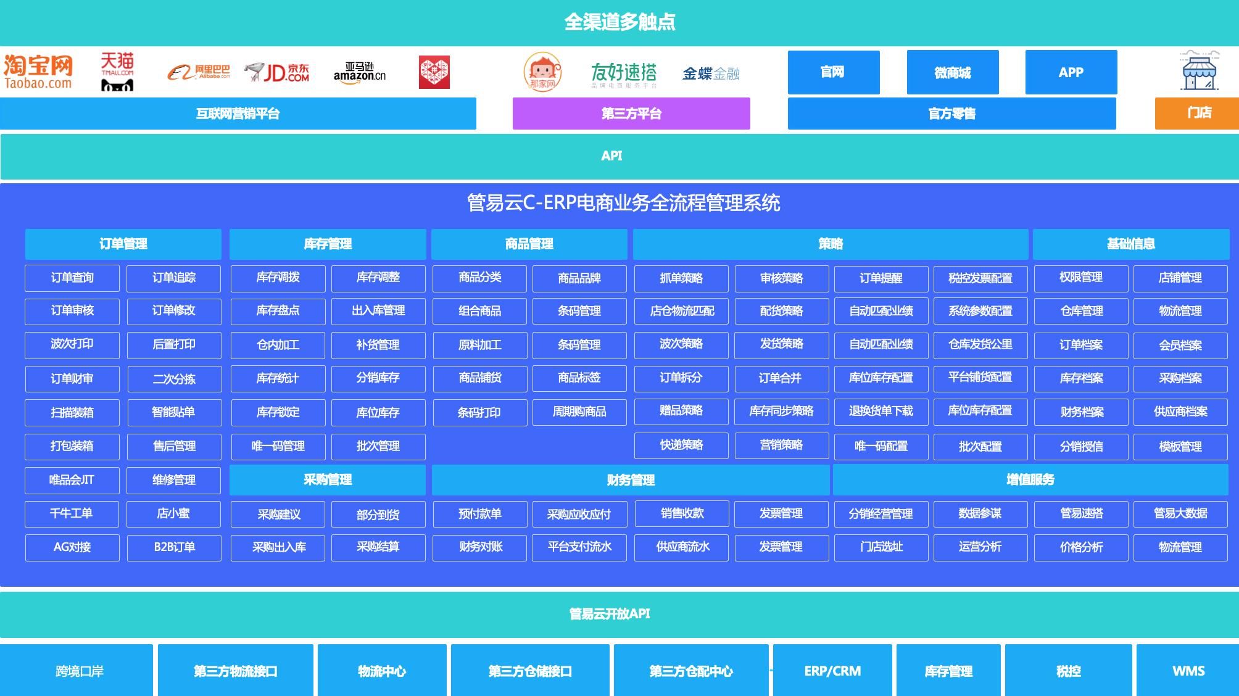1239x696 pixels.
Task: Click the 采购结算 box
Action: tap(378, 548)
